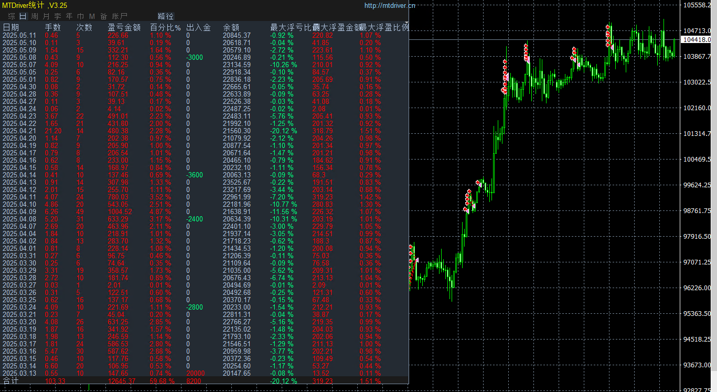The width and height of the screenshot is (717, 392).
Task: Click the 100469.50 price axis label
Action: 698,159
